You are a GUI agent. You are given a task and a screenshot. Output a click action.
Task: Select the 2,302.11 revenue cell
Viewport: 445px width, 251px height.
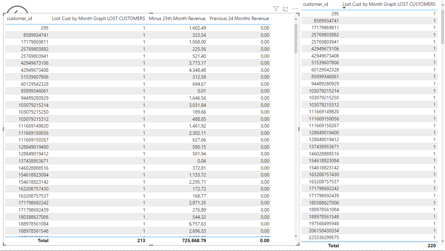[x=197, y=133]
